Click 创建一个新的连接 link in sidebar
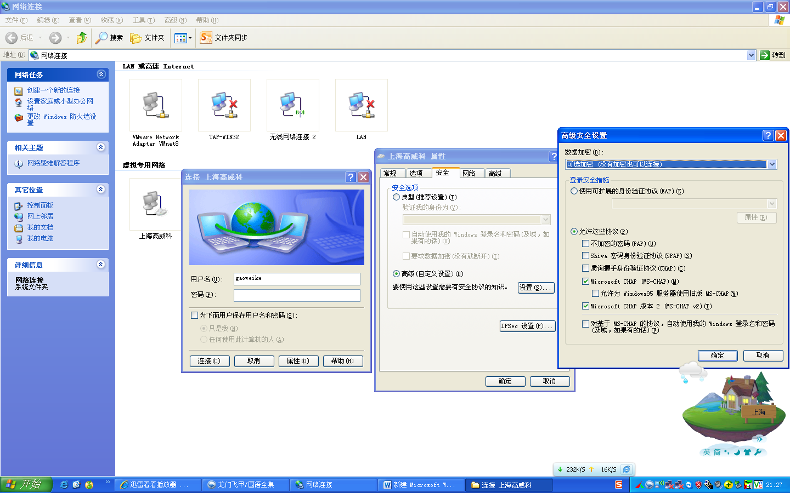Image resolution: width=790 pixels, height=493 pixels. tap(54, 90)
